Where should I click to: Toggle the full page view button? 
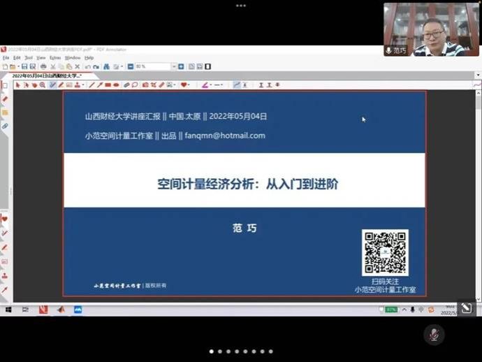(207, 66)
